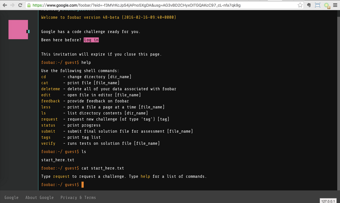Select the 'cat' command in help list
This screenshot has height=203, width=340.
45,83
